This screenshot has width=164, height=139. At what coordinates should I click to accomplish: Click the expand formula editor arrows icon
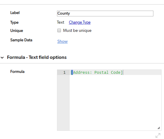tap(158, 135)
